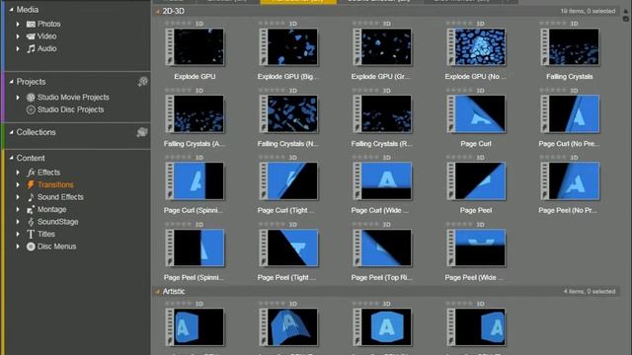
Task: Select the Falling Crystals (R... thumbnail
Action: [382, 114]
